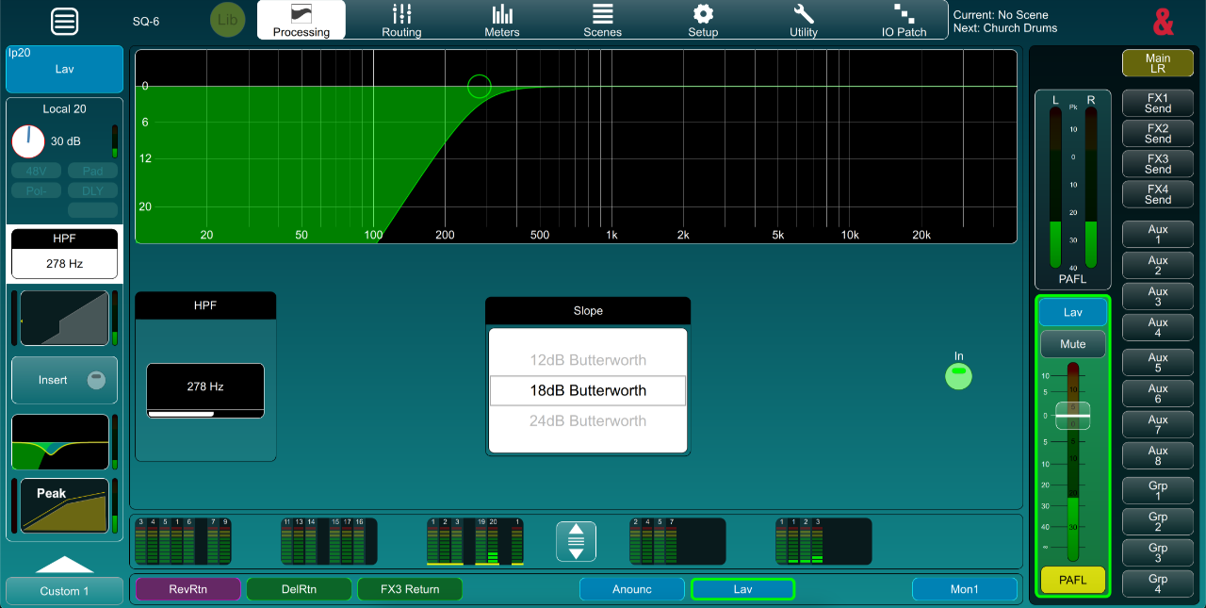
Task: Open the Setup screen
Action: pos(702,20)
